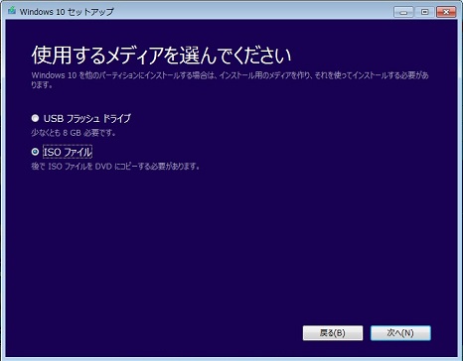Click the 少なくとも 8 GB 必要です note
463x361 pixels.
(74, 133)
